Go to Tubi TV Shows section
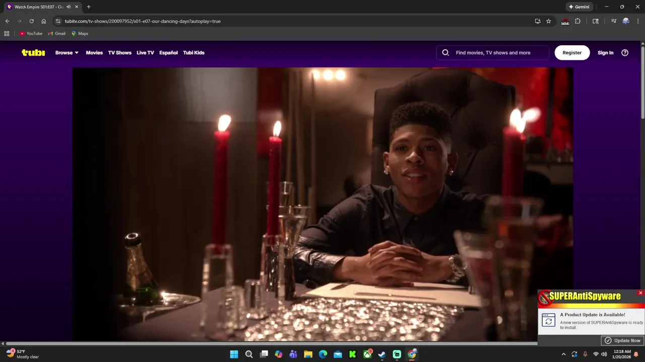645x362 pixels. (x=119, y=53)
